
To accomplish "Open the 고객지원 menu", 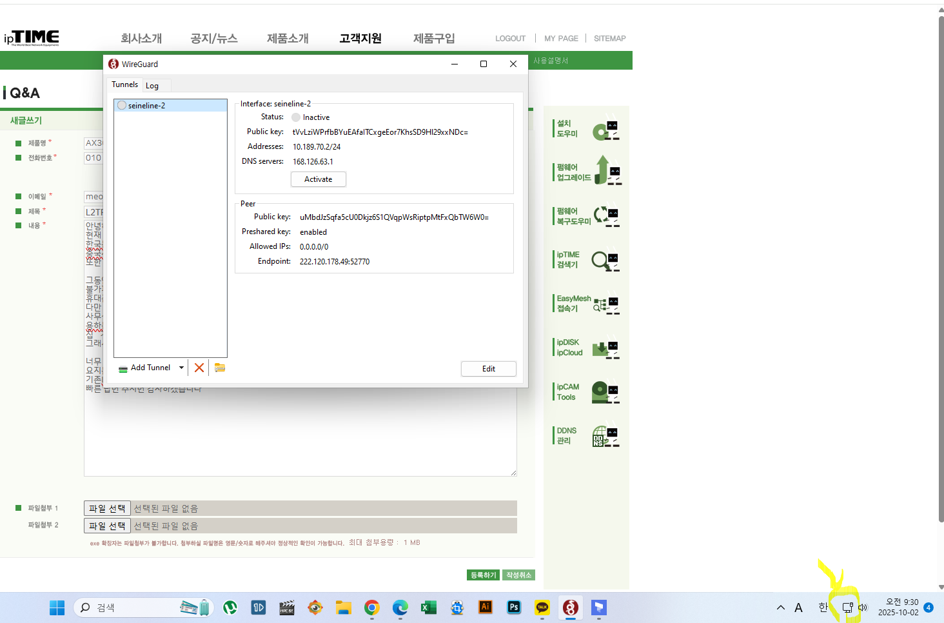I will point(360,38).
